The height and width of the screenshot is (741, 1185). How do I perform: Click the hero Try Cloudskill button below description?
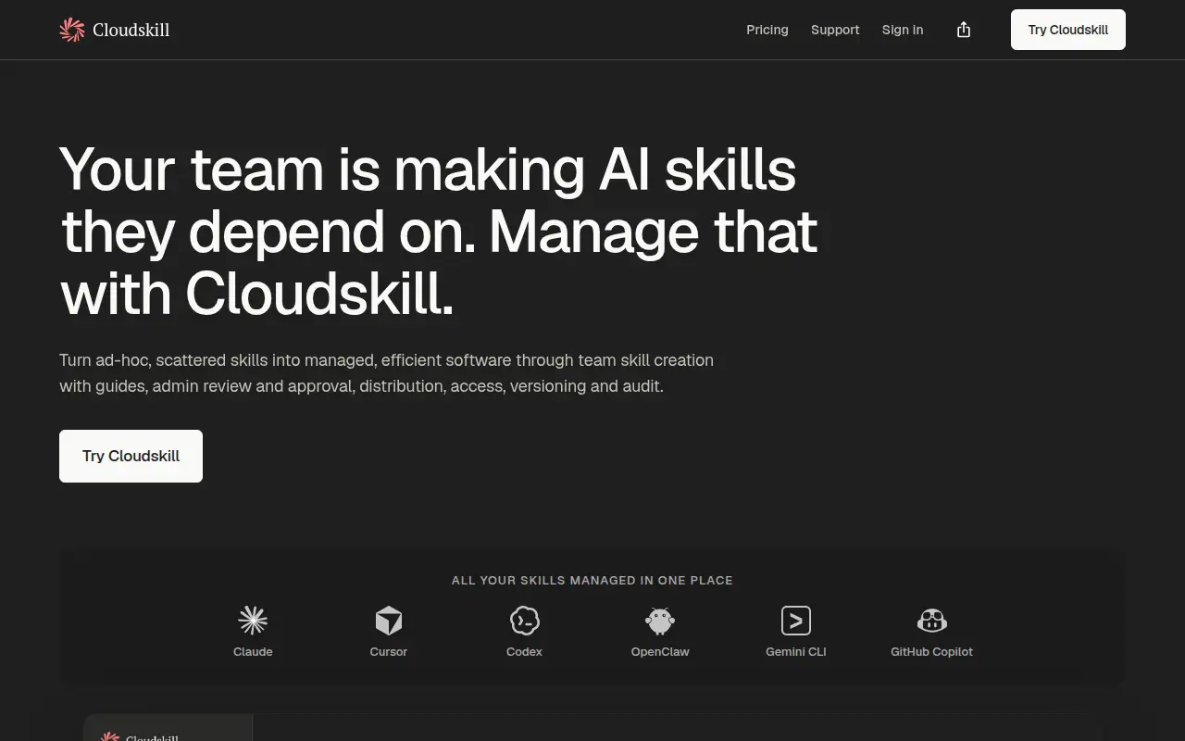pyautogui.click(x=131, y=456)
